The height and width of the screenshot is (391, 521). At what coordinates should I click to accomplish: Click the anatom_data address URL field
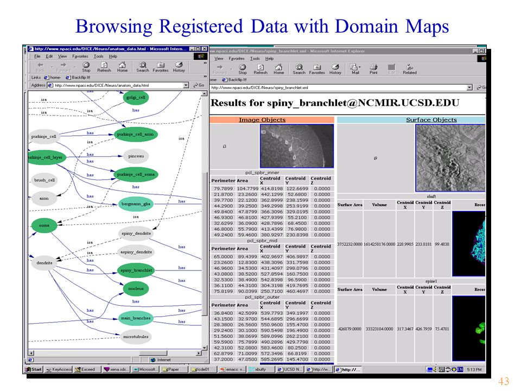pyautogui.click(x=118, y=85)
